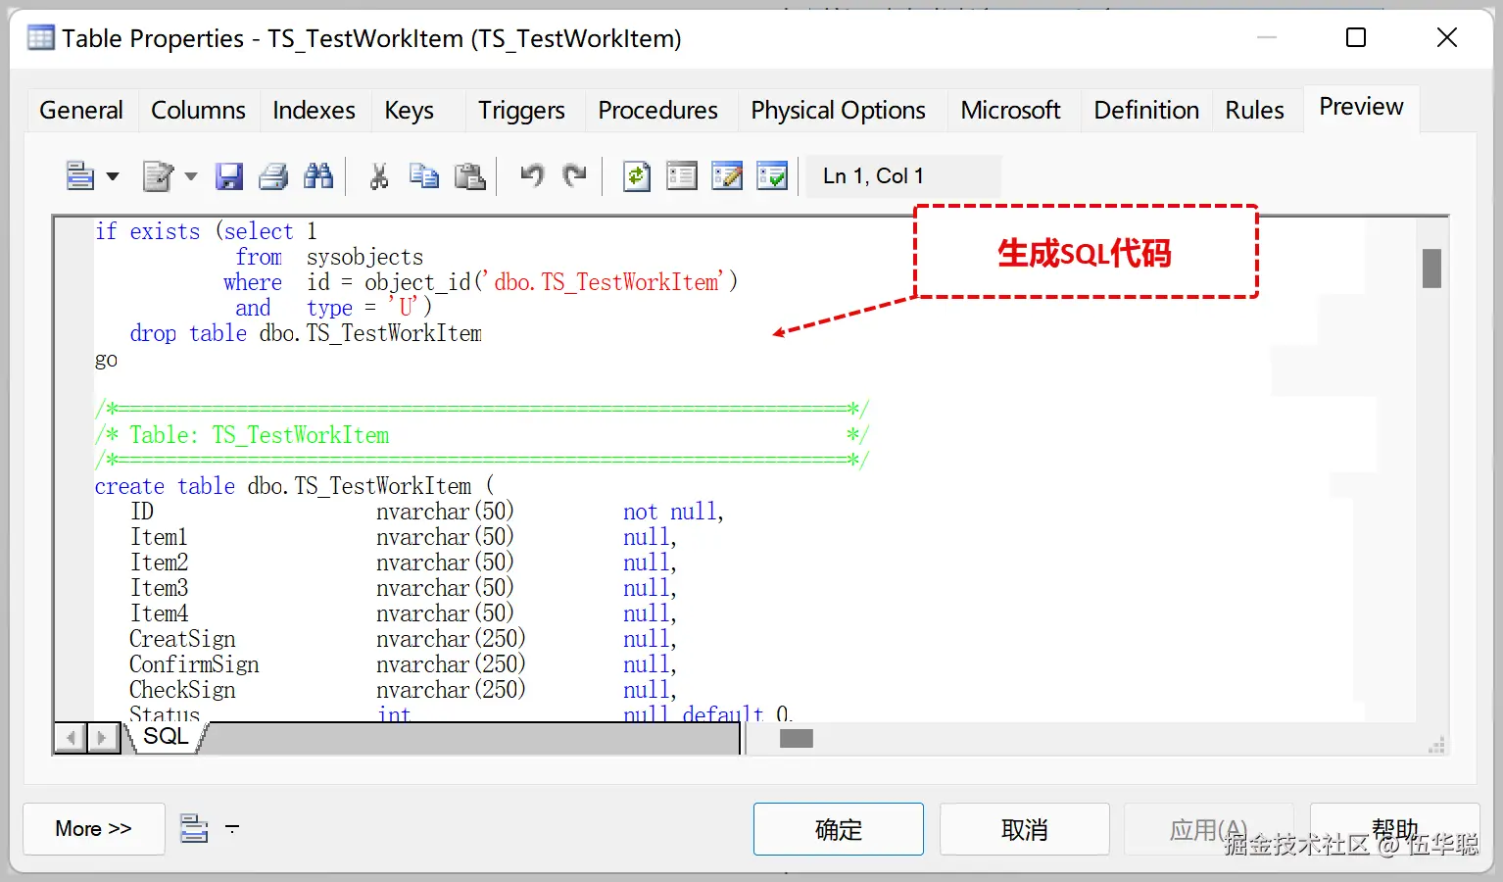
Task: Click the 'drop table' keyword line
Action: (x=306, y=333)
